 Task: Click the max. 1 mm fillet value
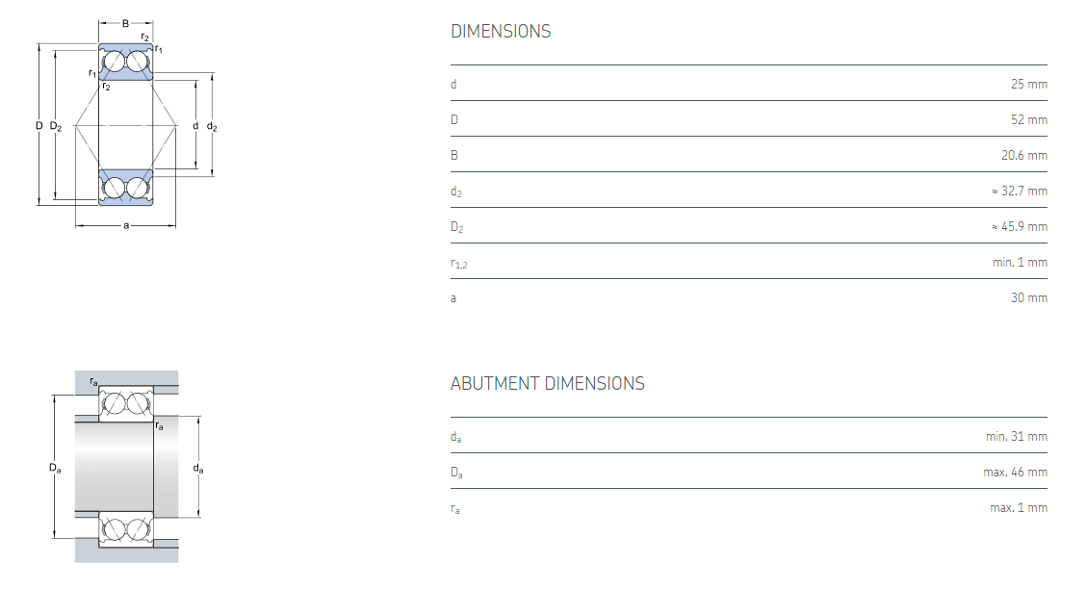(1018, 508)
